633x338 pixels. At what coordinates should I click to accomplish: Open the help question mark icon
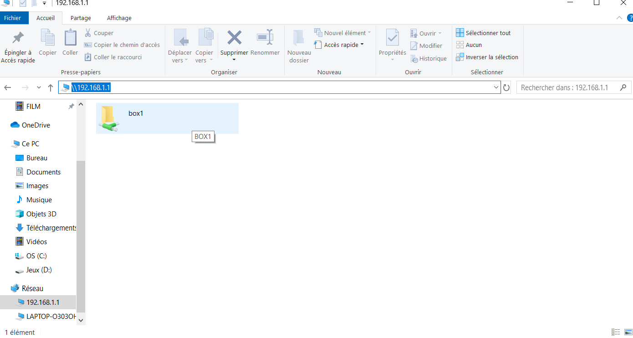[629, 18]
